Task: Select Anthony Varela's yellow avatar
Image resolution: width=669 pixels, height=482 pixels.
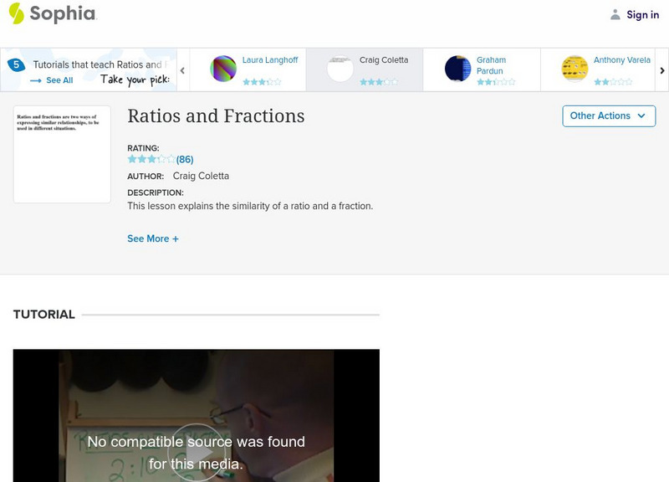Action: [x=575, y=69]
